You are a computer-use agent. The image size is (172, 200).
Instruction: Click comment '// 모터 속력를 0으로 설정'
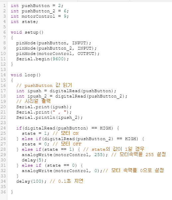pos(133,170)
